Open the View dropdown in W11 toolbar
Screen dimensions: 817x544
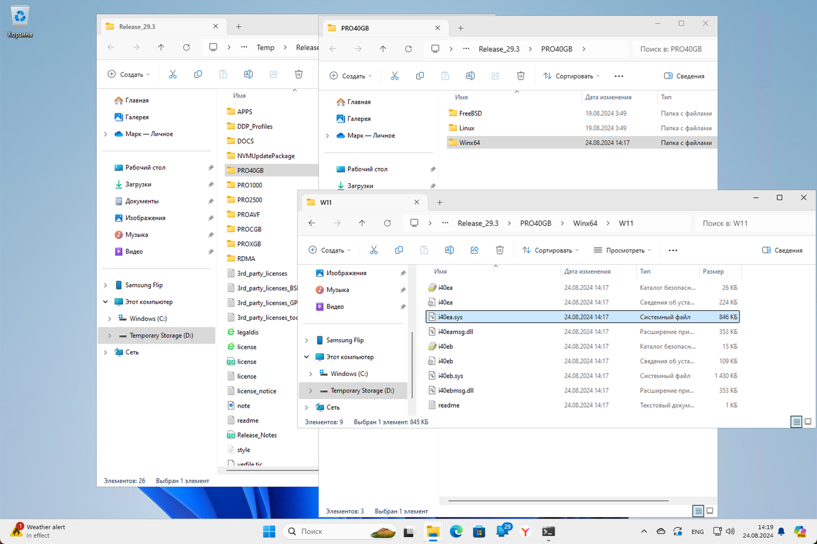(622, 250)
